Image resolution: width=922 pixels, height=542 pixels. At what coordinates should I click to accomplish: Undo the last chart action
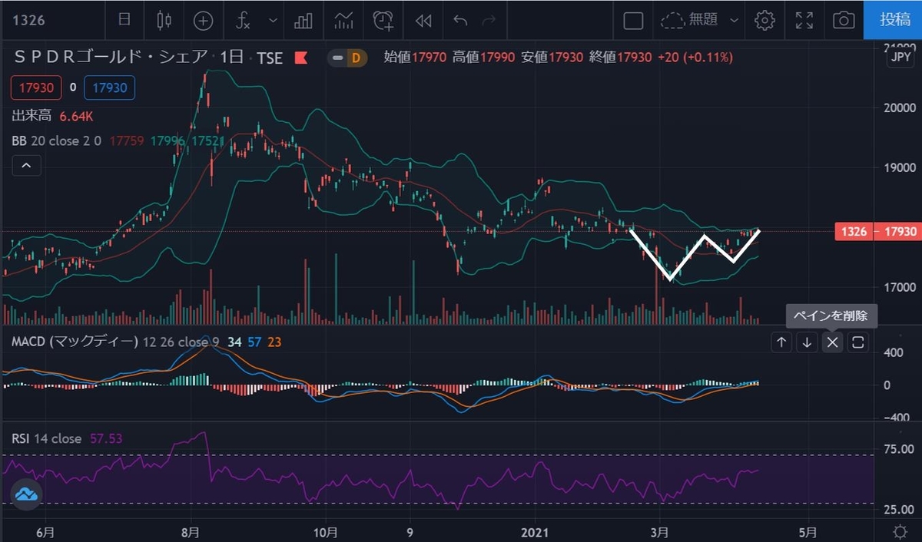point(460,21)
